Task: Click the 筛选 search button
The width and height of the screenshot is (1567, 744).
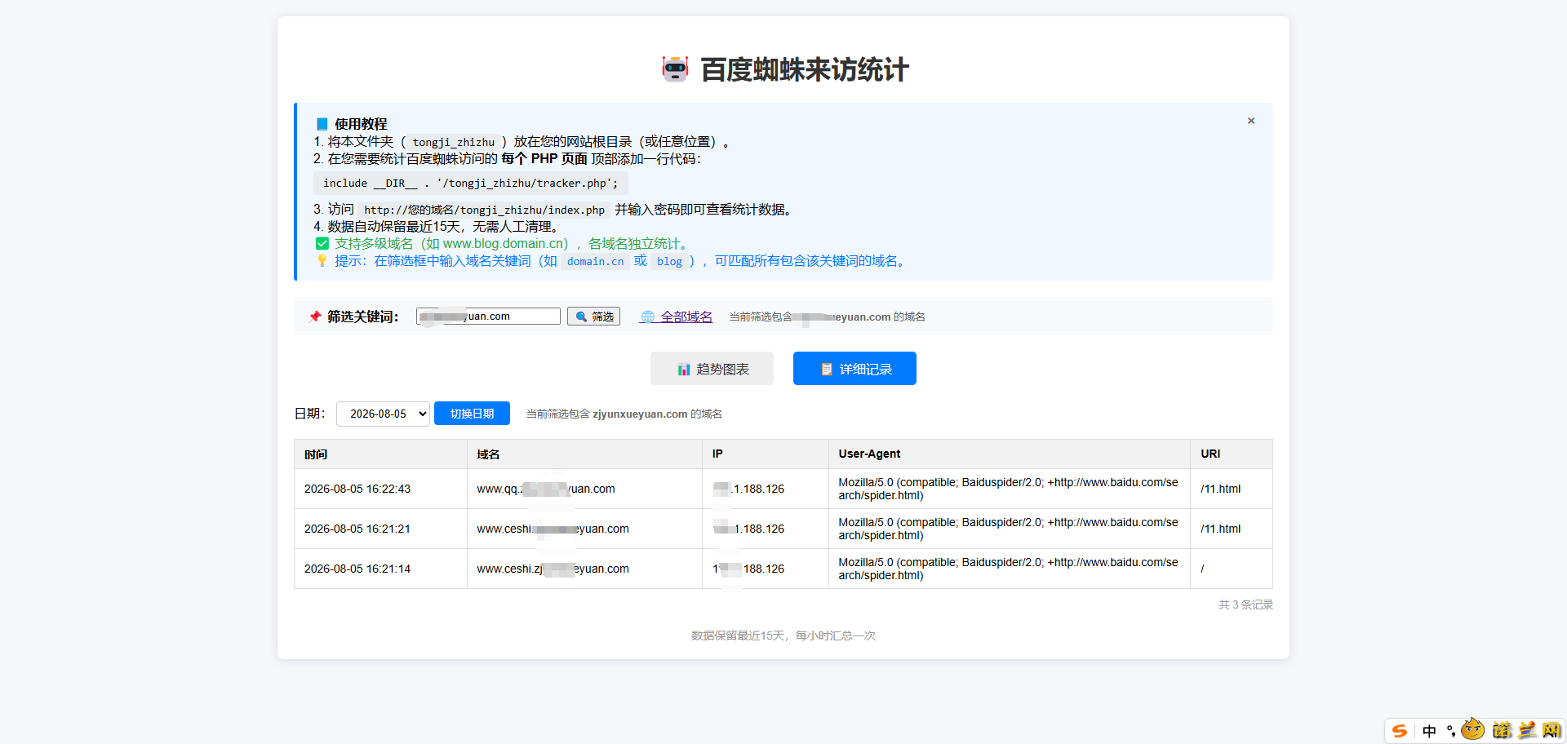Action: (x=593, y=317)
